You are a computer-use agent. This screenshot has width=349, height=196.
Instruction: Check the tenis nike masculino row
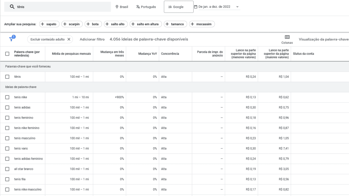click(7, 189)
